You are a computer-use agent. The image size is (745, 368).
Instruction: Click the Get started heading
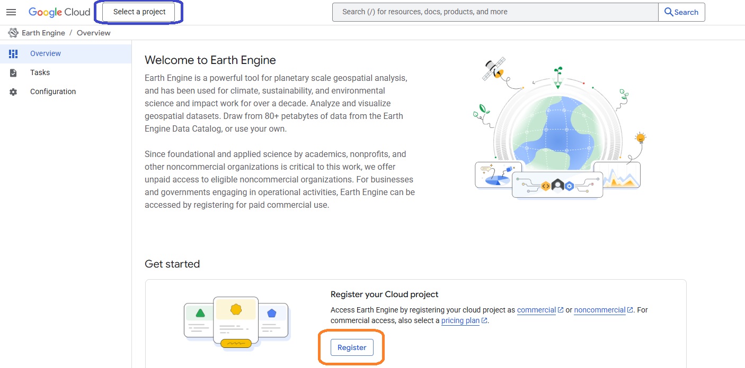[x=172, y=264]
